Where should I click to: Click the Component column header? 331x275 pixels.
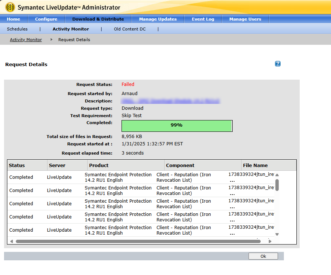click(x=203, y=165)
